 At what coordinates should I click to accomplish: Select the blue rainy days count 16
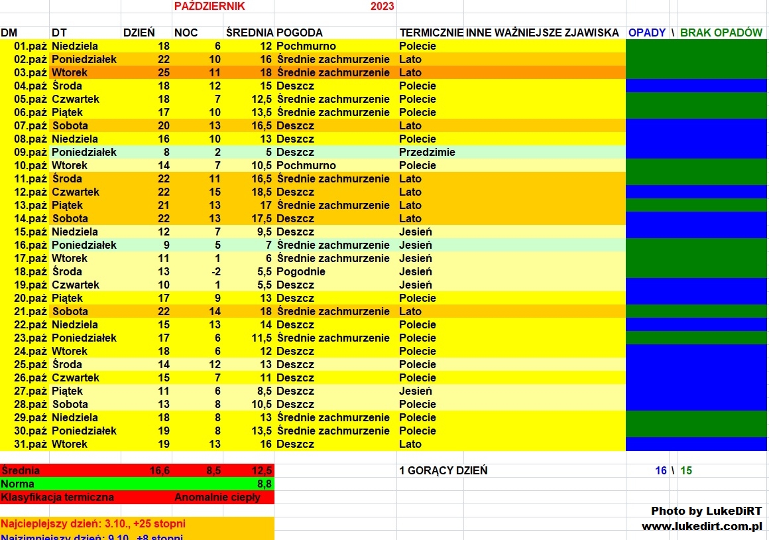[660, 470]
